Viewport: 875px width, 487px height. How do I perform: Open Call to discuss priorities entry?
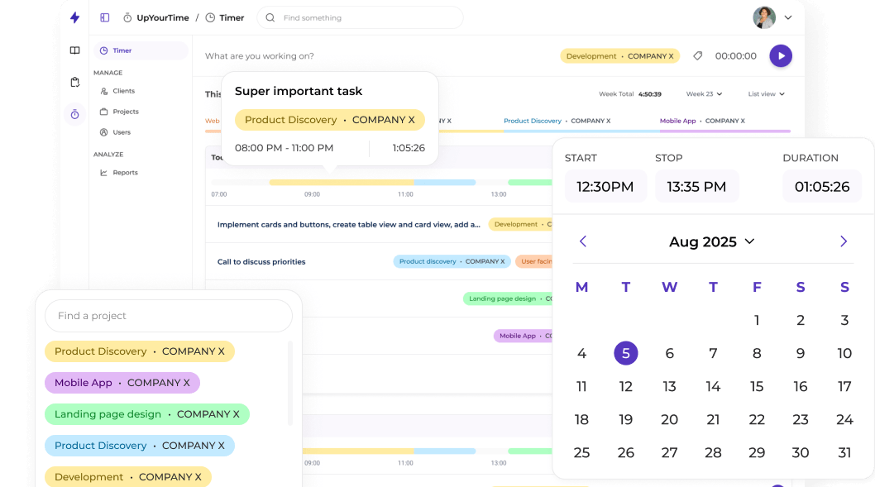(261, 261)
